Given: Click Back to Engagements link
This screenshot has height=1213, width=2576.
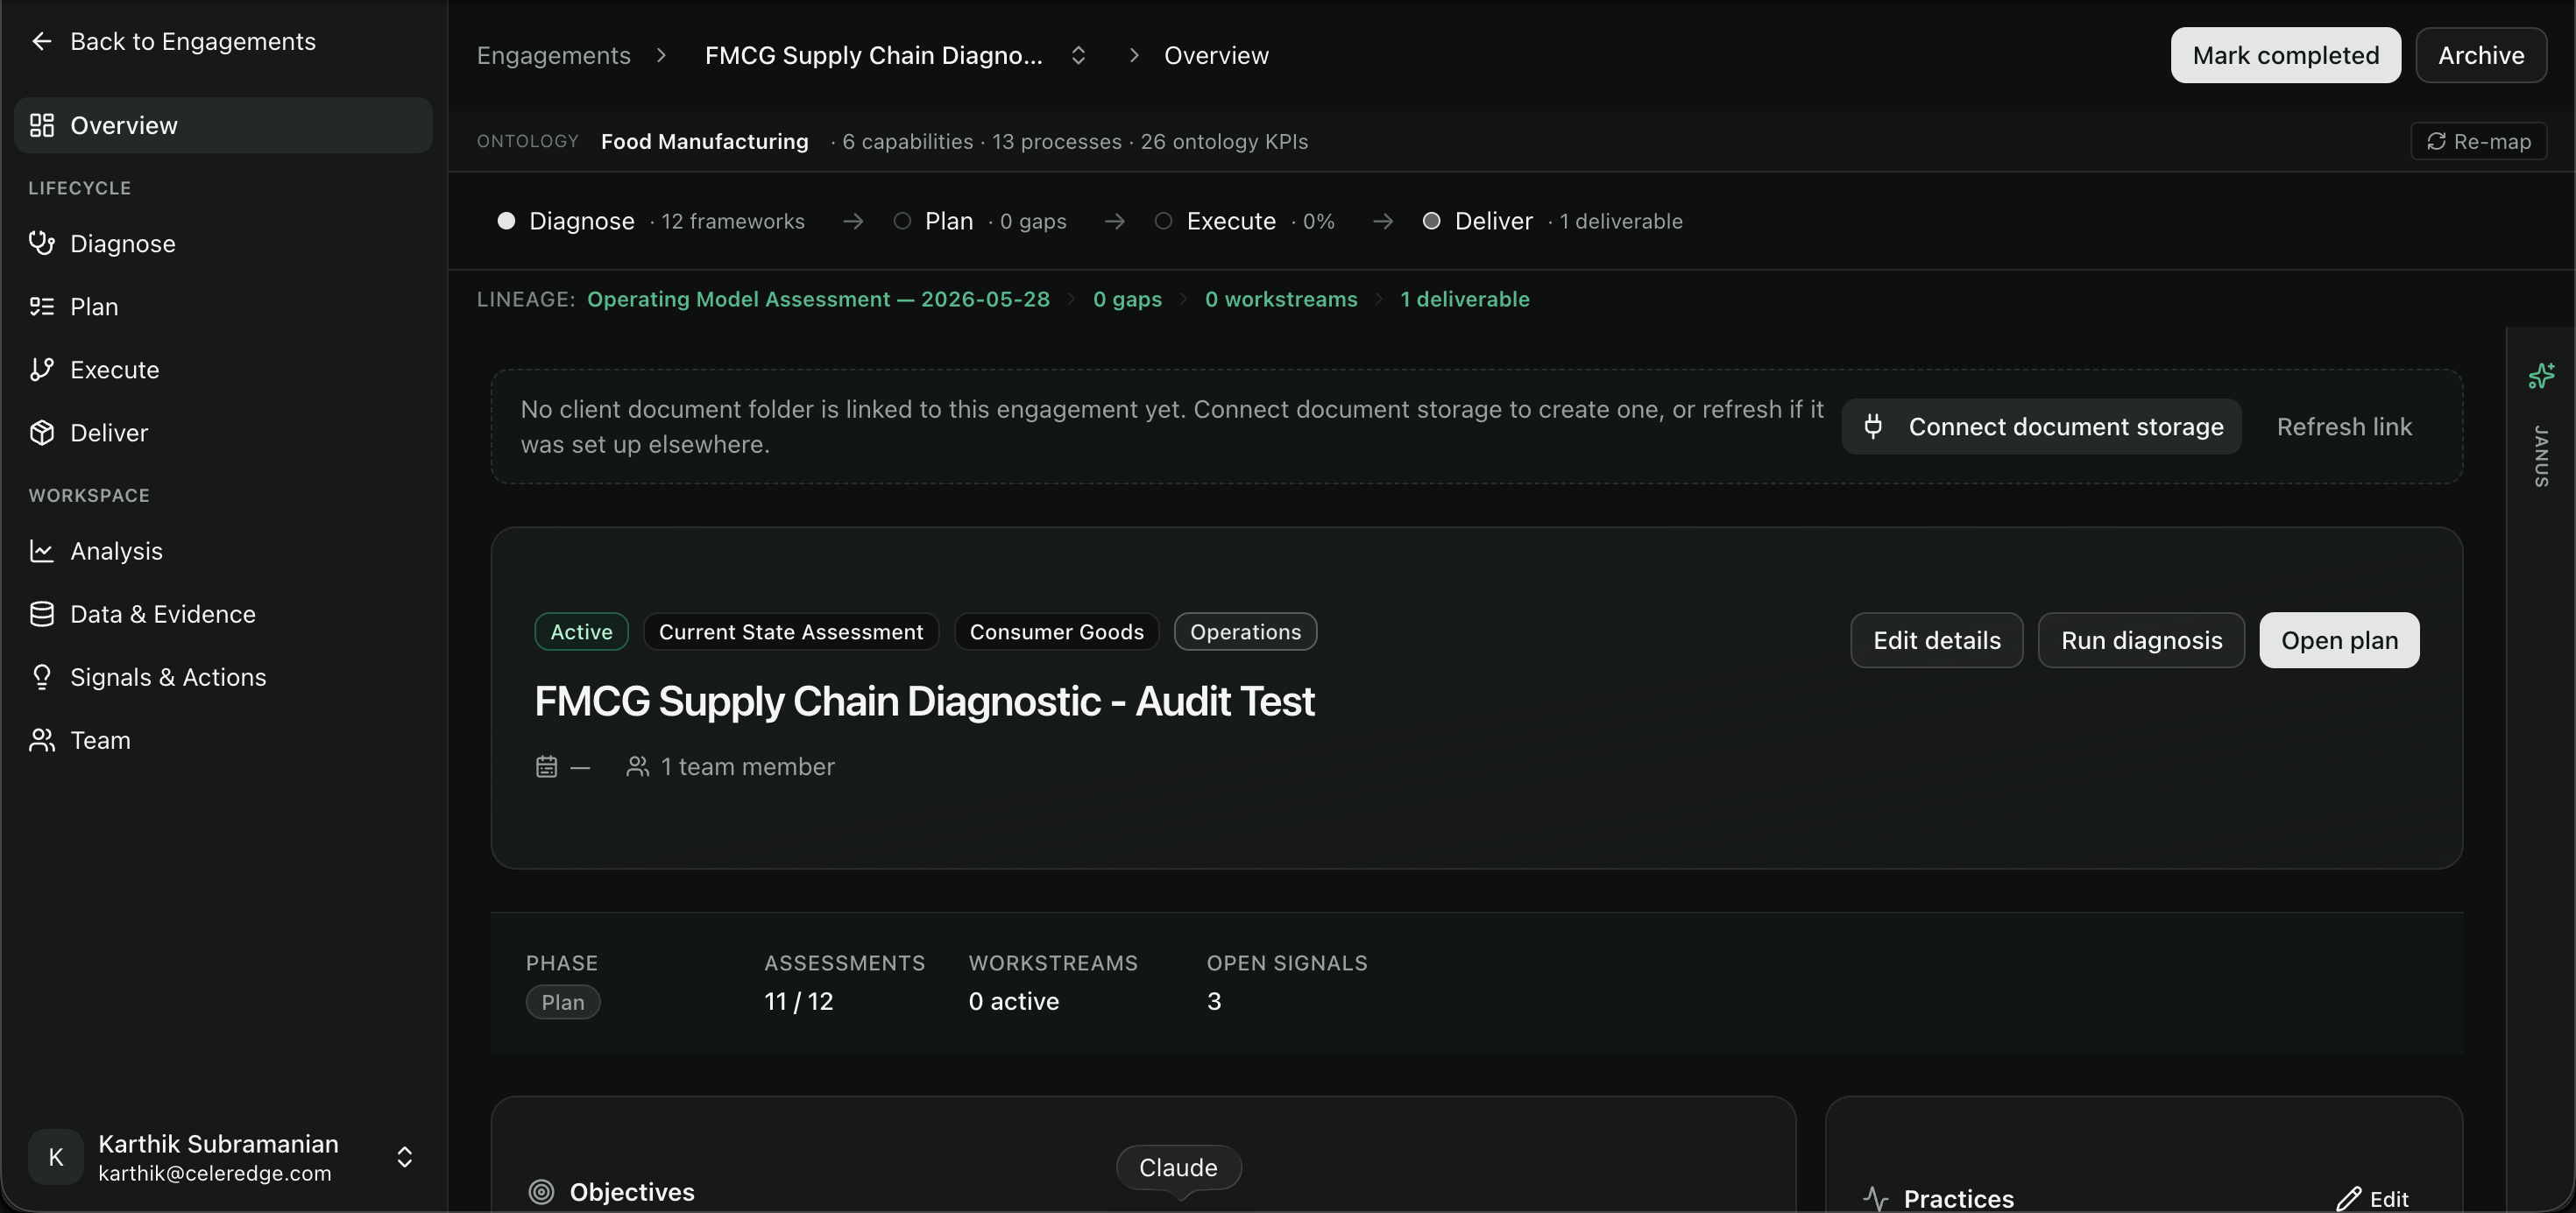Looking at the screenshot, I should click(173, 41).
